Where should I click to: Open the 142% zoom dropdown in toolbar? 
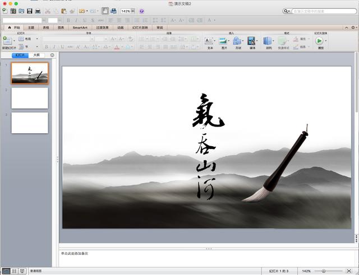click(x=133, y=11)
